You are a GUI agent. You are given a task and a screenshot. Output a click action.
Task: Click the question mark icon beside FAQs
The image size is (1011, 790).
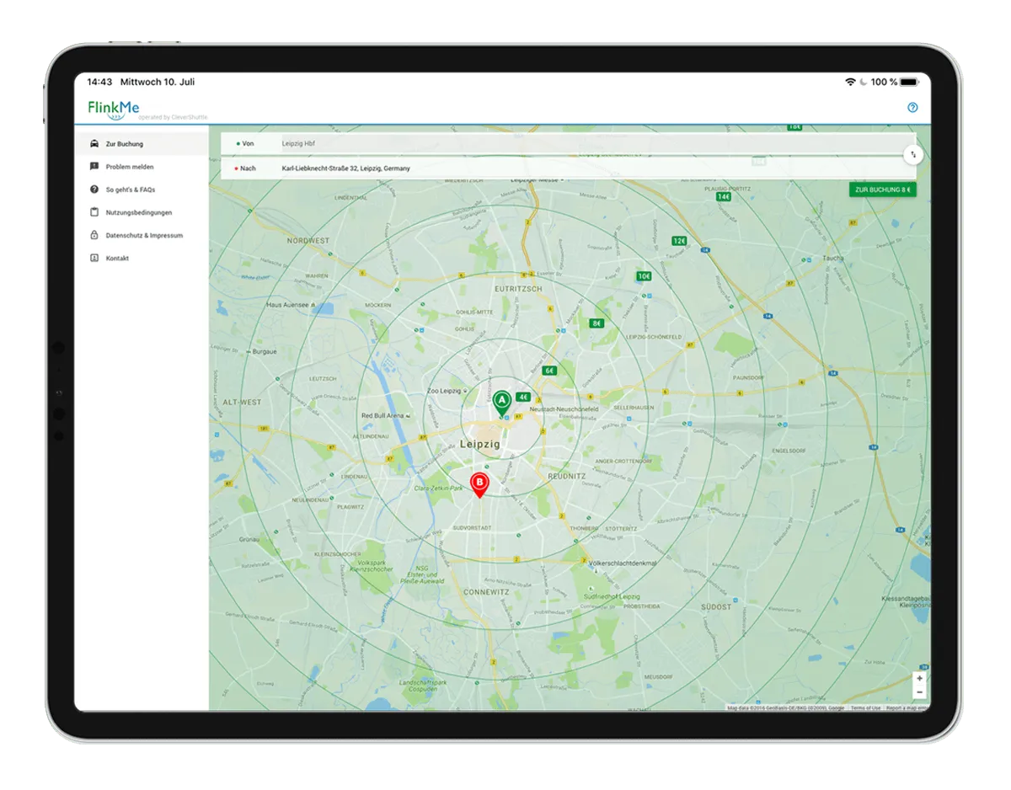94,189
